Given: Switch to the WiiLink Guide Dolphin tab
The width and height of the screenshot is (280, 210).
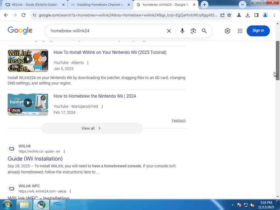Looking at the screenshot, I should point(35,5).
